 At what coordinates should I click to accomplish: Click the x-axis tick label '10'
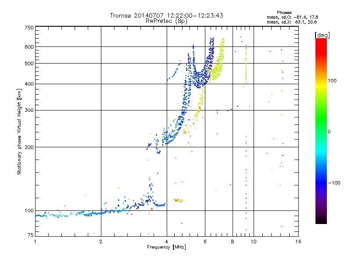tap(254, 242)
